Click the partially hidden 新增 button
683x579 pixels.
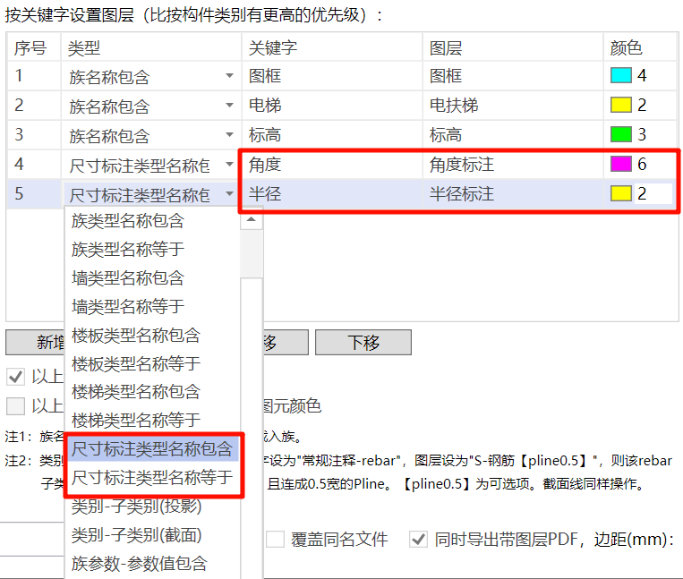(34, 343)
